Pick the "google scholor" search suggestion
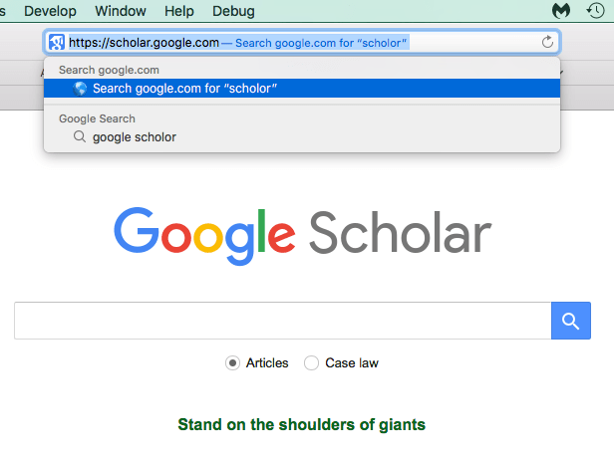The height and width of the screenshot is (461, 614). 135,137
